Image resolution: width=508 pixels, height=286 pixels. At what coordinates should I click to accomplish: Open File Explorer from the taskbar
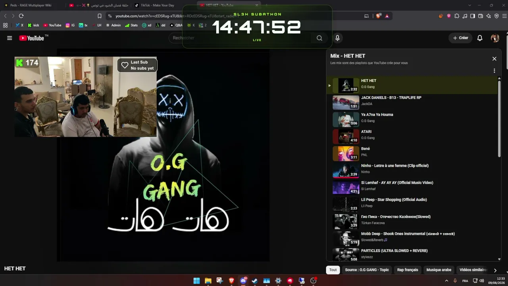[208, 281]
